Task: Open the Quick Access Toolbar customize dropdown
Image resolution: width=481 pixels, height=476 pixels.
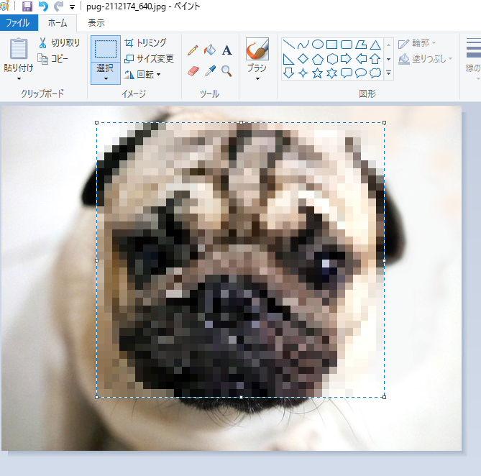Action: click(x=73, y=7)
